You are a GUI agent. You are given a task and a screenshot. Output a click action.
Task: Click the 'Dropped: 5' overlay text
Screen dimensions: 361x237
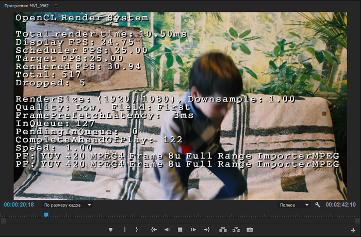pos(51,83)
